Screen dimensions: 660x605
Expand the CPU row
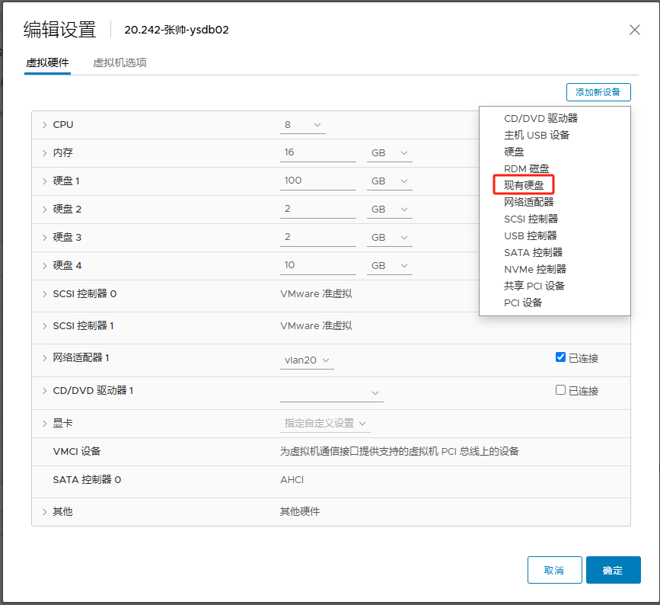click(x=45, y=125)
